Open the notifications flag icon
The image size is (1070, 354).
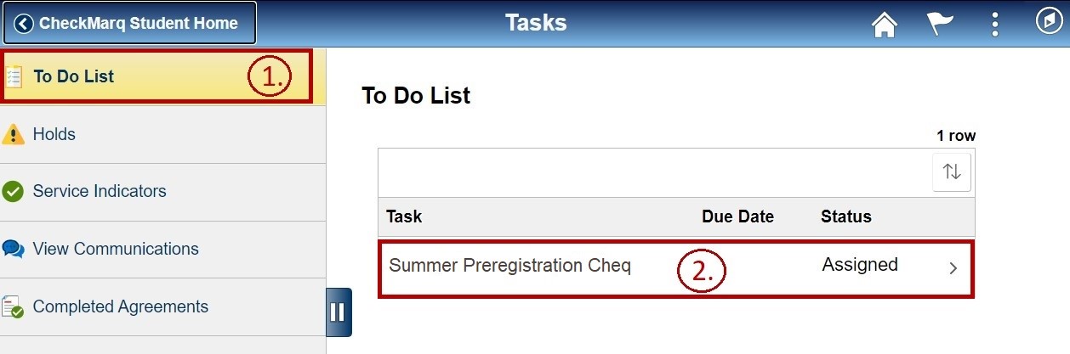point(940,25)
